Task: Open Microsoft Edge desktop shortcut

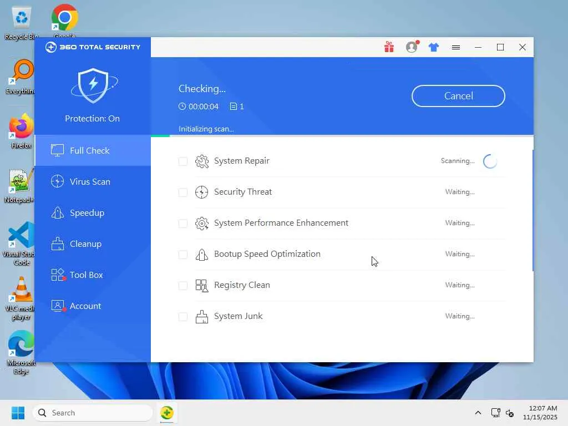Action: coord(21,352)
